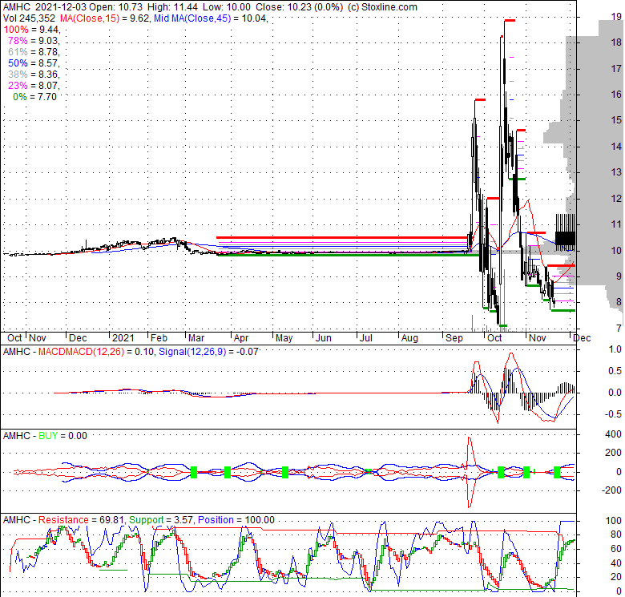Image resolution: width=625 pixels, height=597 pixels.
Task: Click the -0.5 MACD axis label
Action: pos(614,414)
